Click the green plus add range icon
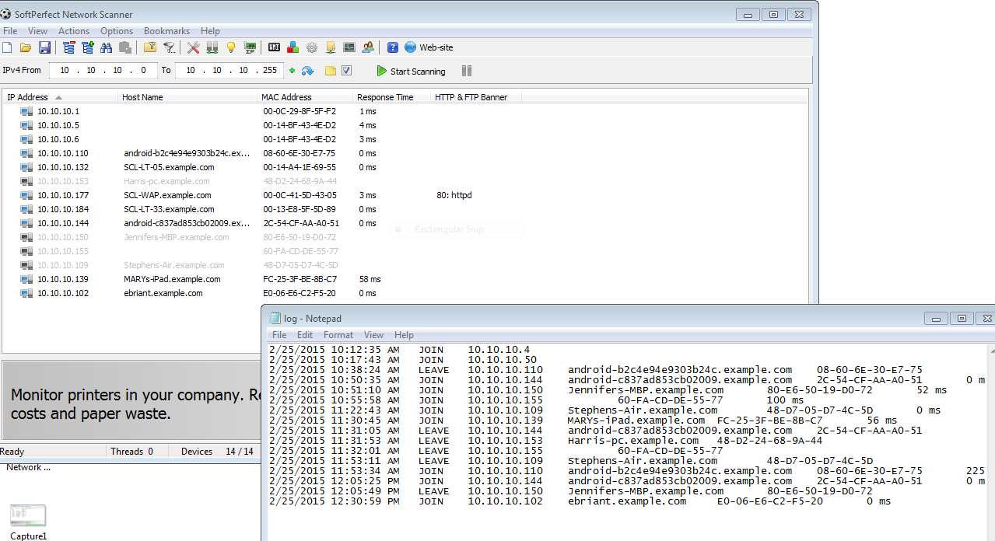 292,71
